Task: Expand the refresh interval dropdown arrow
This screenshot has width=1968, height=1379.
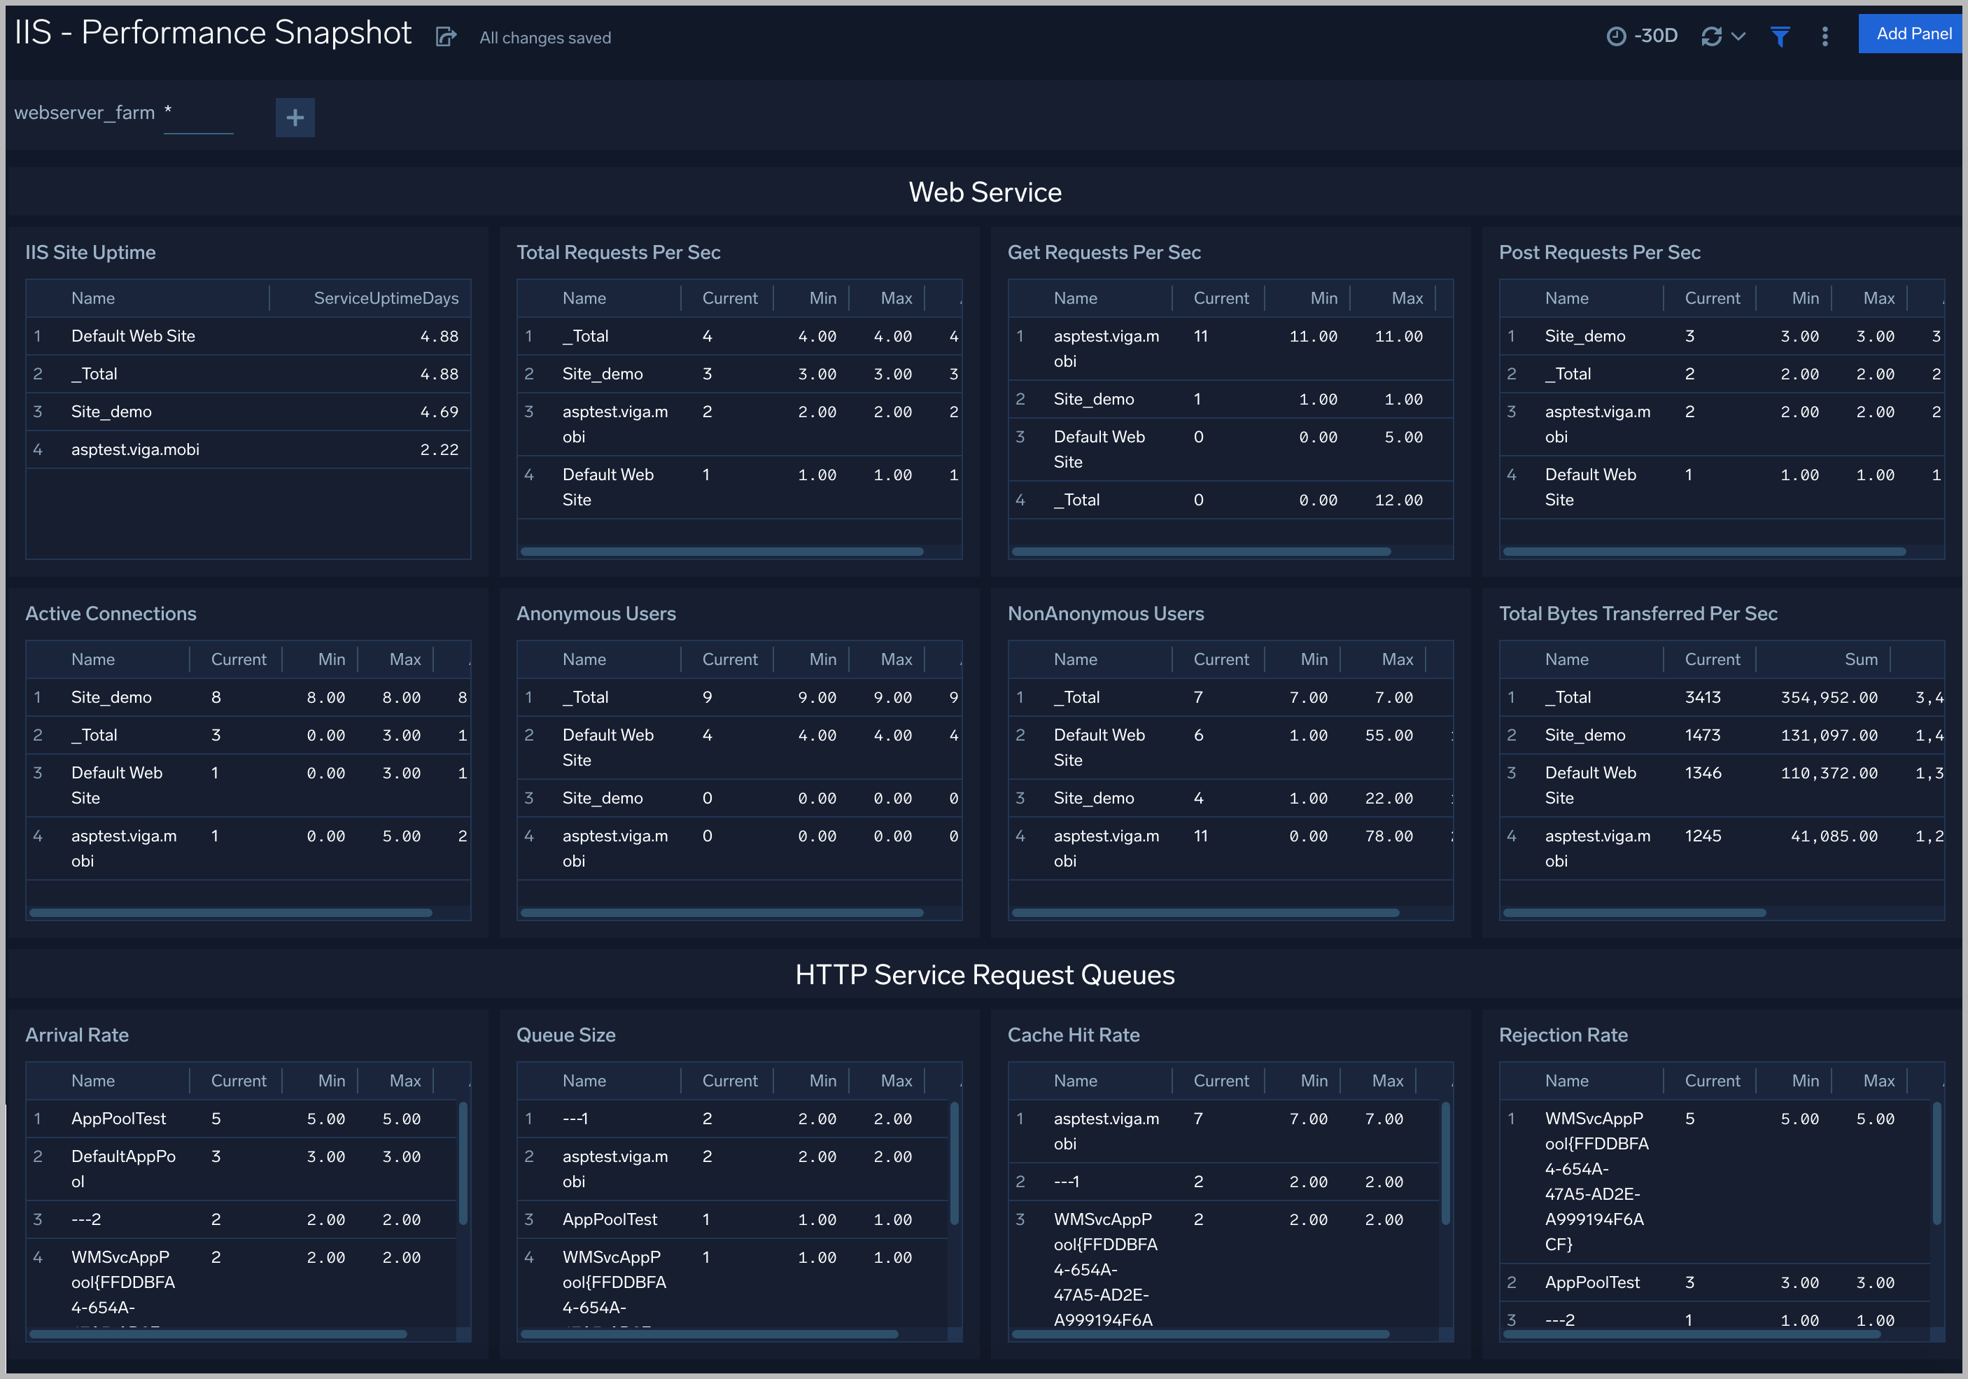Action: click(1738, 37)
